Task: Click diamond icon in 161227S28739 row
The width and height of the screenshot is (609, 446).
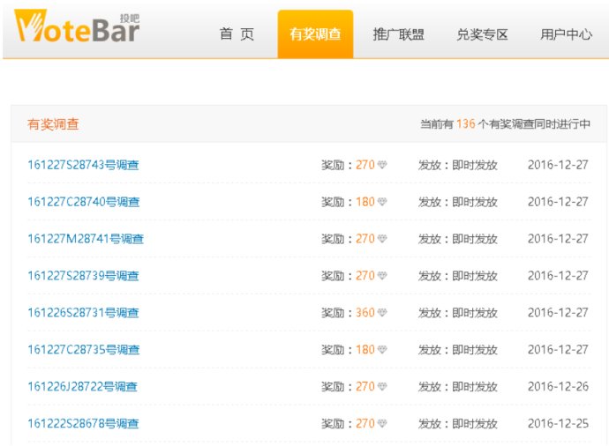Action: [382, 276]
